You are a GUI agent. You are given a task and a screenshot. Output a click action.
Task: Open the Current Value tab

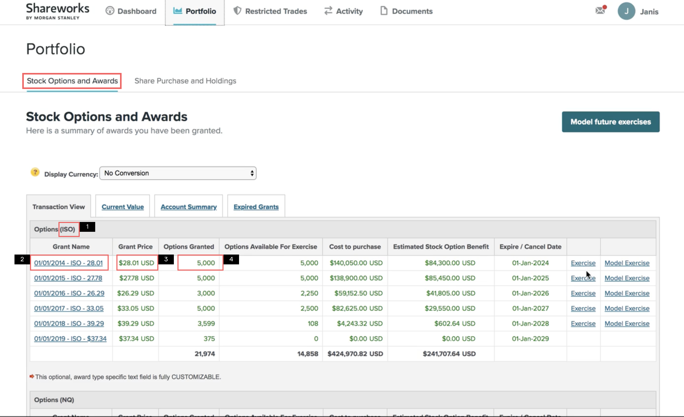click(122, 207)
